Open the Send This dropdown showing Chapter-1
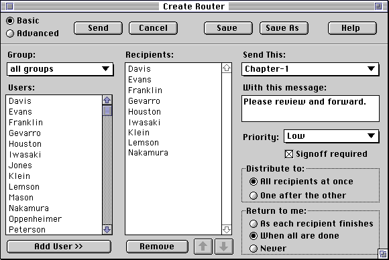This screenshot has height=260, width=389. [311, 69]
